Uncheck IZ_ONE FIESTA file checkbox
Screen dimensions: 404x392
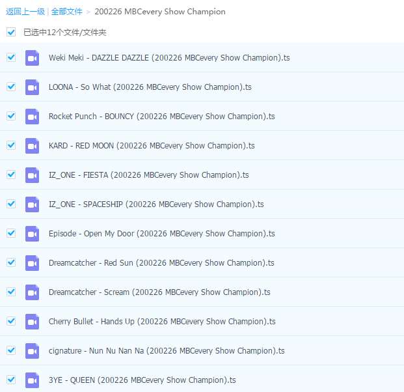pos(11,175)
